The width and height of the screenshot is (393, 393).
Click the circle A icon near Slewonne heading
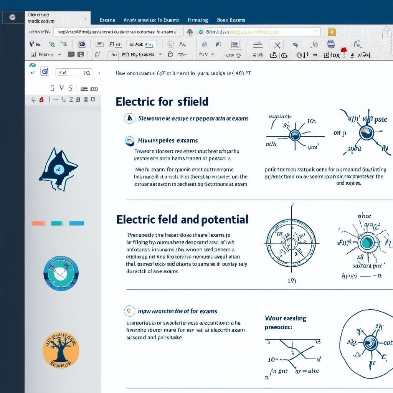[x=130, y=118]
